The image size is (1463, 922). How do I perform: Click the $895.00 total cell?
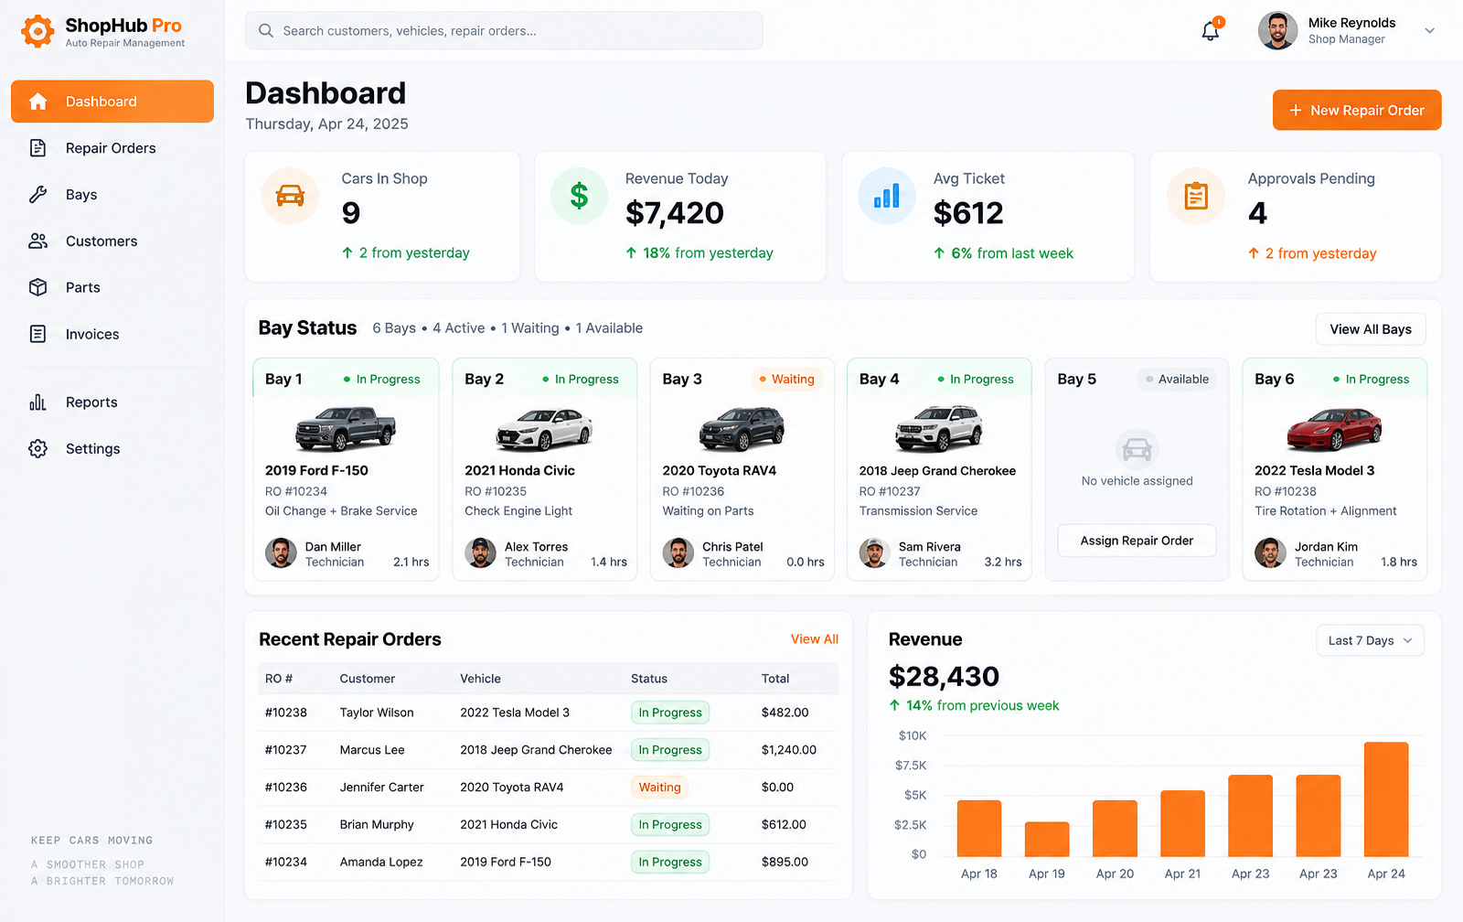(785, 862)
